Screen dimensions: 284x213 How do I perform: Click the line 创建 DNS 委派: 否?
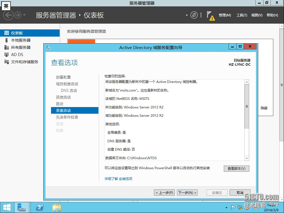click(121, 149)
